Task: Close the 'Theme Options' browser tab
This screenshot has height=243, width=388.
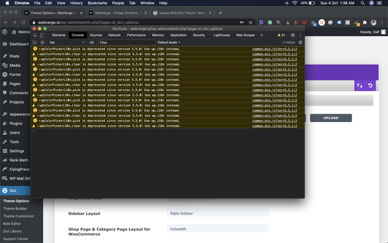Action: [81, 13]
